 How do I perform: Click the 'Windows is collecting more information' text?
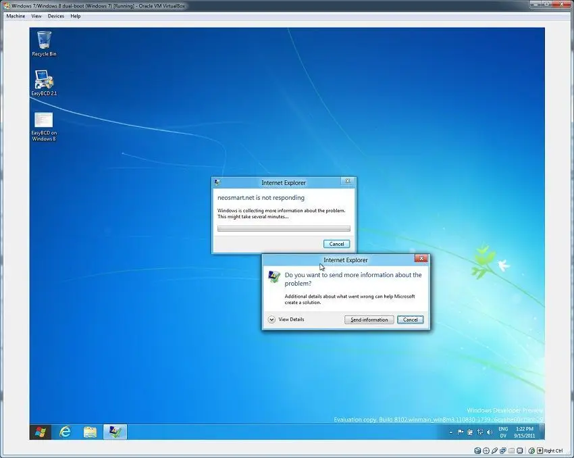pos(282,213)
